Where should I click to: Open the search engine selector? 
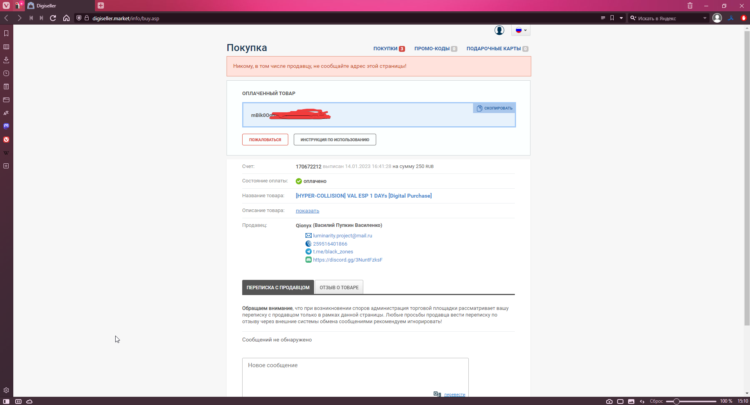point(633,18)
